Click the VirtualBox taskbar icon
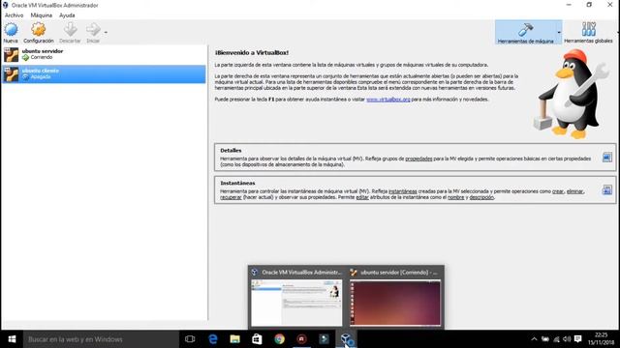Viewport: 620px width, 348px height. click(x=347, y=339)
